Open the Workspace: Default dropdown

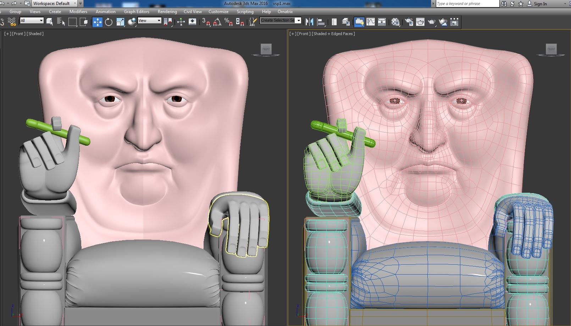click(x=55, y=4)
